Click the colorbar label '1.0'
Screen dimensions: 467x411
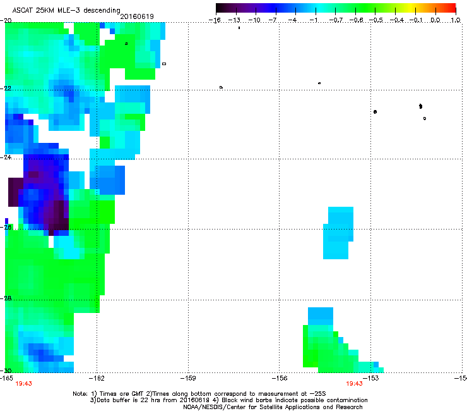coord(456,20)
